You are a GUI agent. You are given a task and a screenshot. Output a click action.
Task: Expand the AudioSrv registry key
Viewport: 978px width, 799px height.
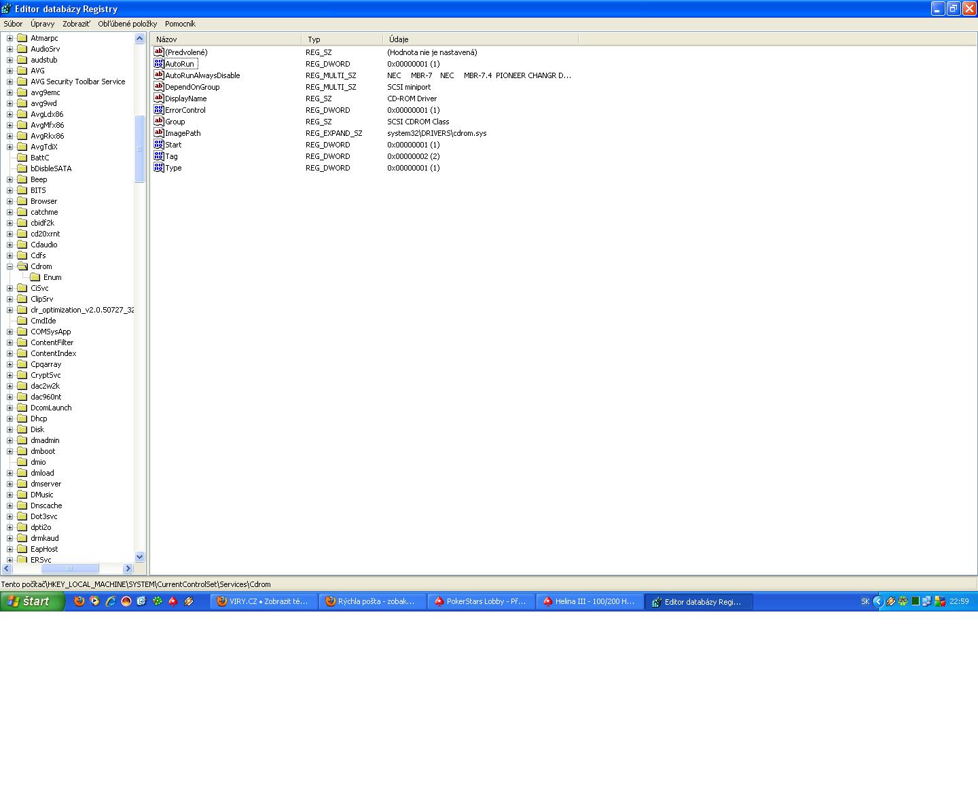pyautogui.click(x=10, y=49)
